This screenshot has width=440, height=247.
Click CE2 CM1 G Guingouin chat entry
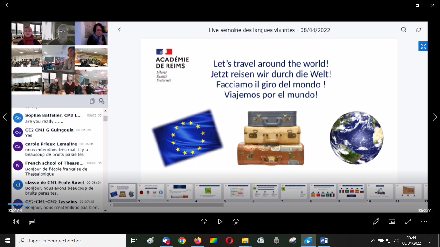pyautogui.click(x=57, y=133)
